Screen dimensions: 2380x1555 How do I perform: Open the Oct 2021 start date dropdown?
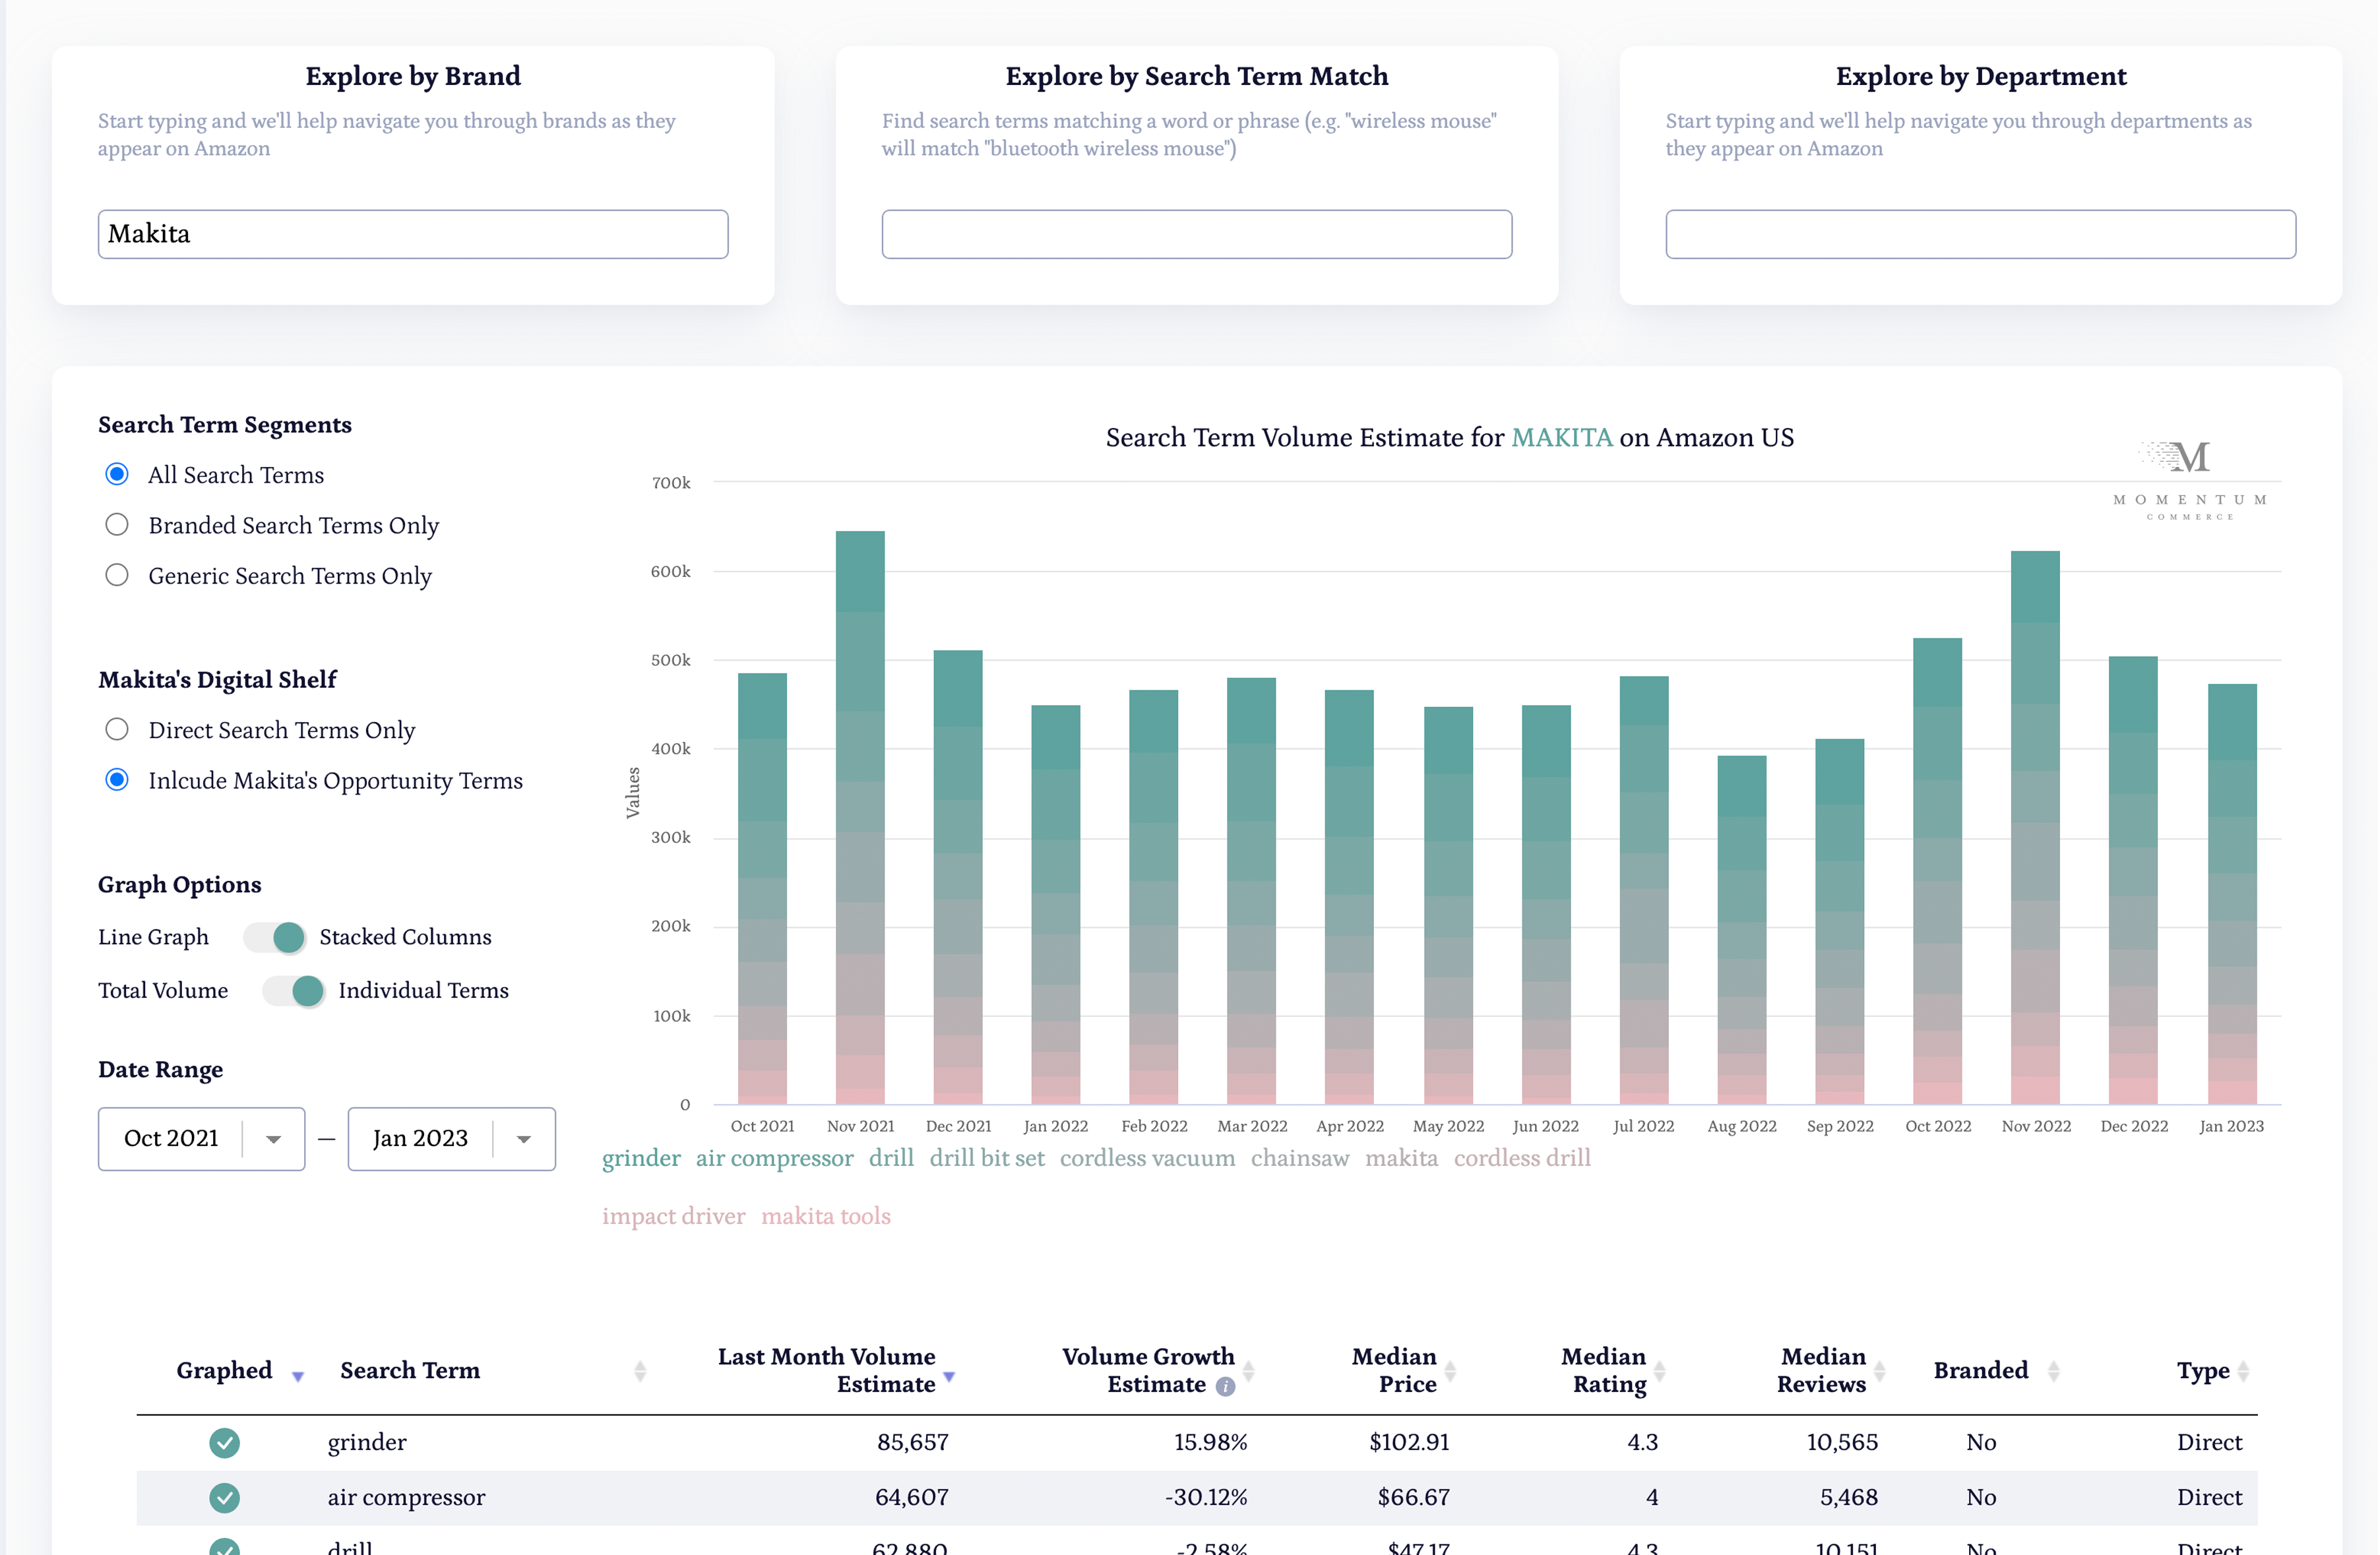click(201, 1138)
